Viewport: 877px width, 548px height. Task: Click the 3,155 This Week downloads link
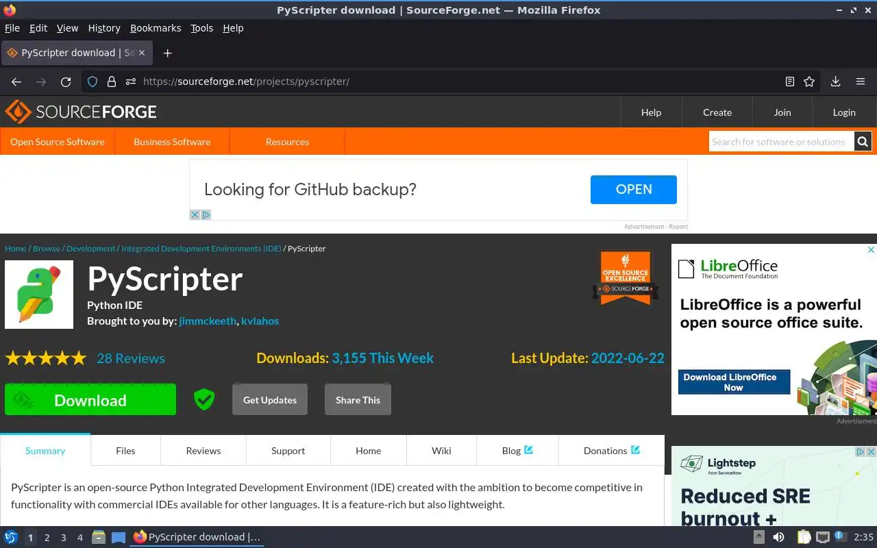point(383,358)
